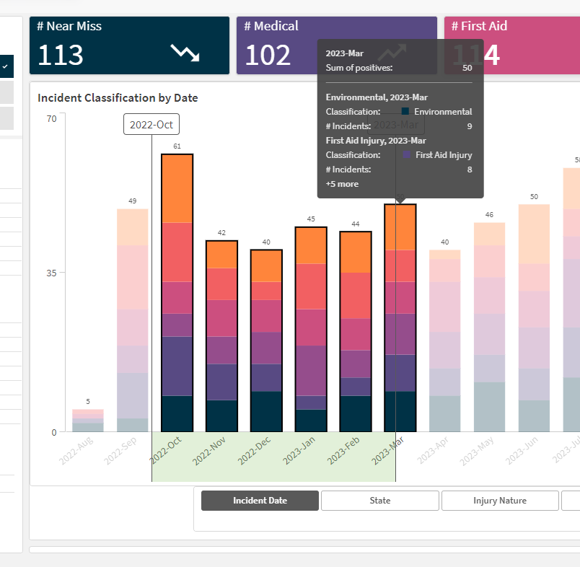Click the 2022-Oct range selection handle label
This screenshot has width=580, height=567.
(151, 125)
